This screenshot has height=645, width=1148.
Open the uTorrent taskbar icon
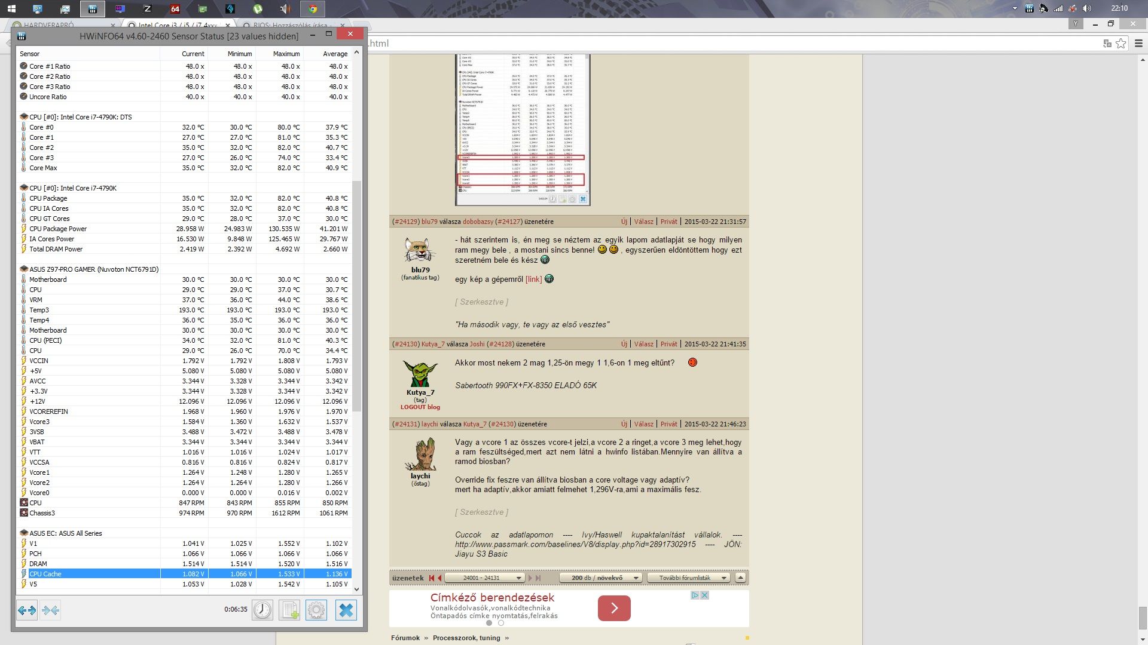(x=258, y=9)
